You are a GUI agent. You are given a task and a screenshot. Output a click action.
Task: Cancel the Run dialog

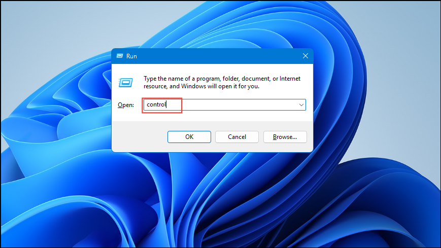pyautogui.click(x=237, y=137)
